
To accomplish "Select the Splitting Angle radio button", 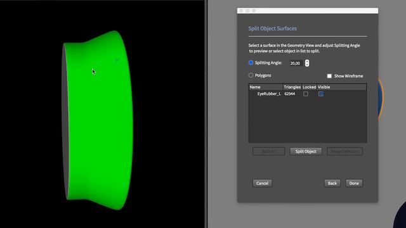I will click(x=251, y=63).
